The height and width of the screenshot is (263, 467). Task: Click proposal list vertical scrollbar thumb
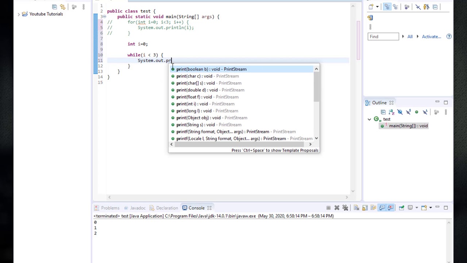(316, 87)
